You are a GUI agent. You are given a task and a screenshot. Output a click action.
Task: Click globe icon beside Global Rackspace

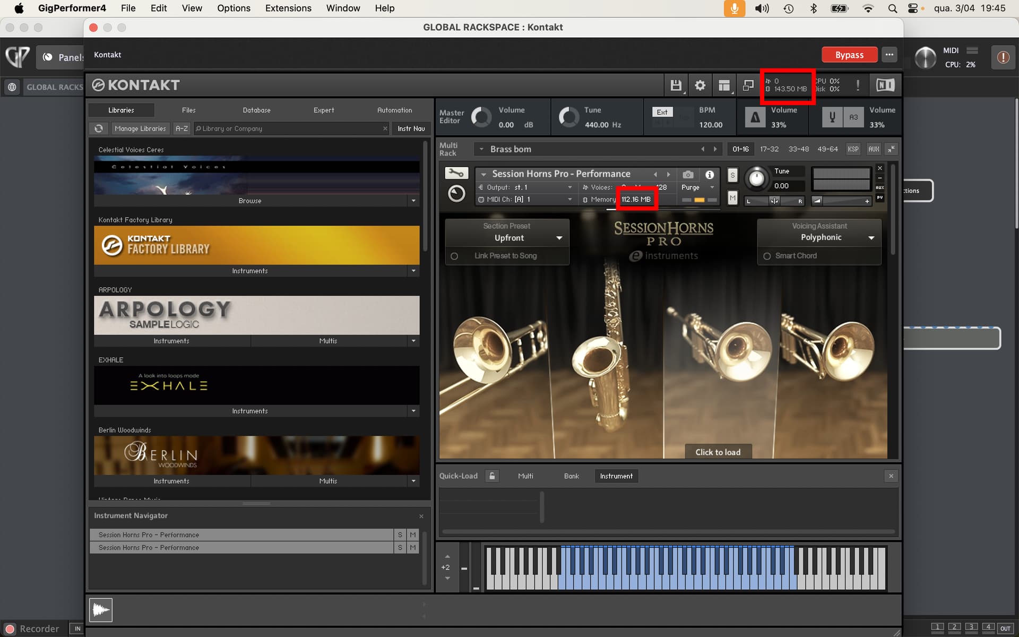click(x=12, y=87)
